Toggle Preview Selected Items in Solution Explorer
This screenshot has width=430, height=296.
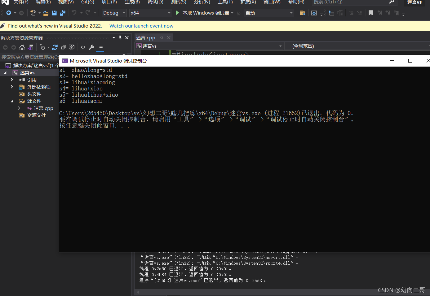tap(100, 47)
